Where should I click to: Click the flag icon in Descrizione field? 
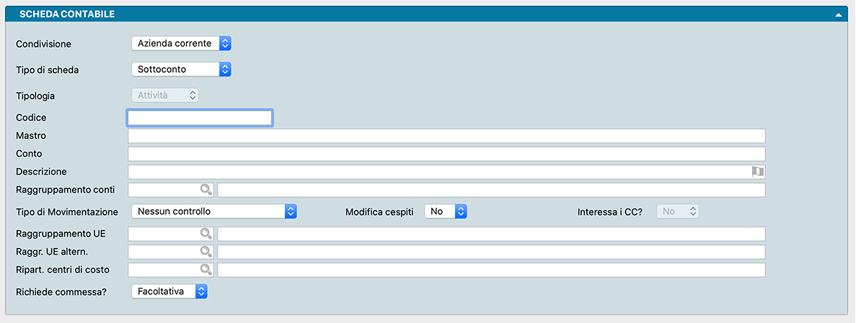click(x=757, y=172)
